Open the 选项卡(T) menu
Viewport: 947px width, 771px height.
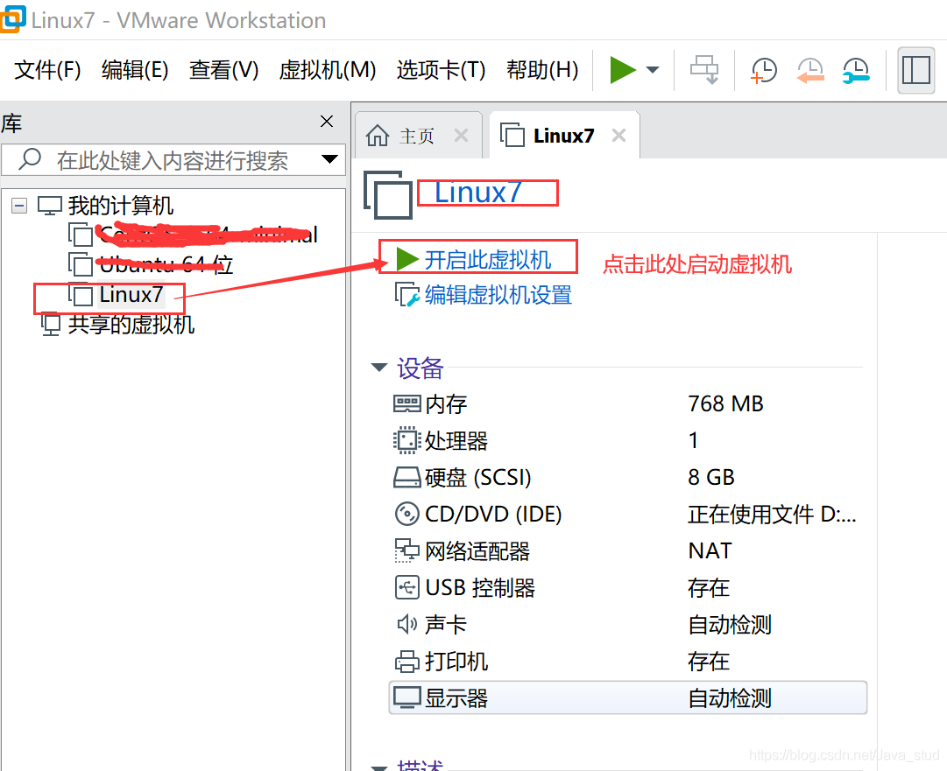[x=441, y=70]
